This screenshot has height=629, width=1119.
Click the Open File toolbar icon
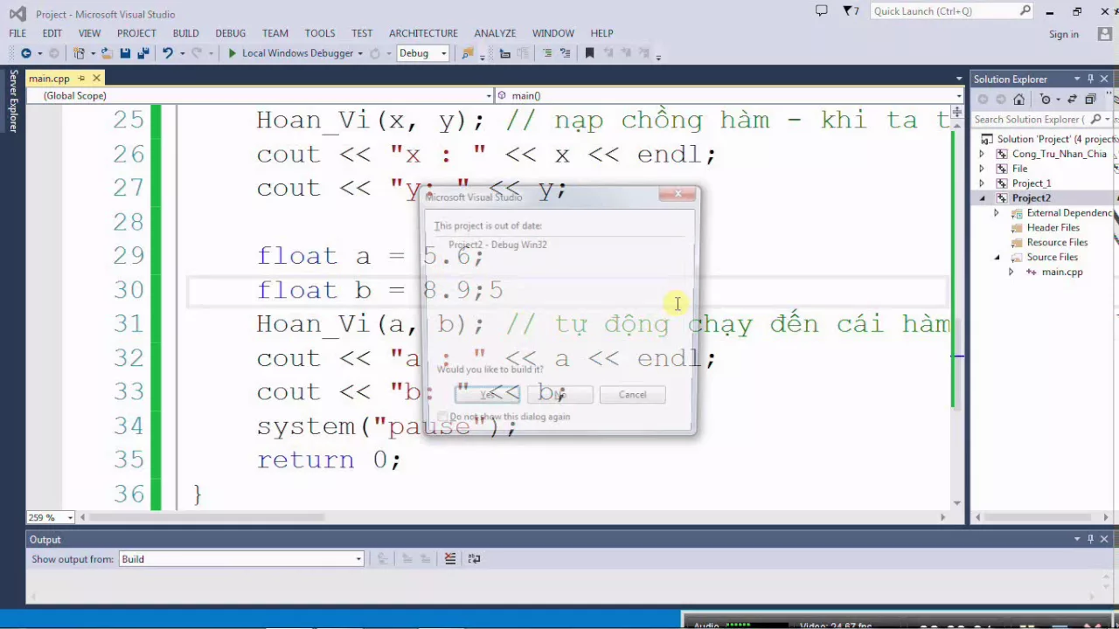107,53
